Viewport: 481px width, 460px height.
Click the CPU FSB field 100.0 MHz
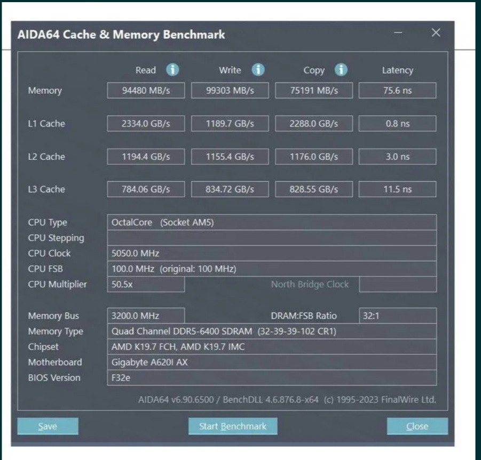point(272,269)
